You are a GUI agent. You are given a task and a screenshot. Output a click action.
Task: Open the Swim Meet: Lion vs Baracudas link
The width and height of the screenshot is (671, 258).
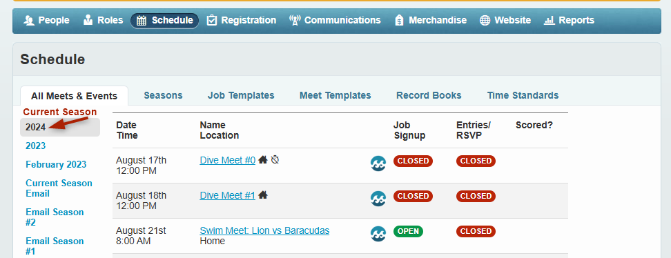(x=264, y=230)
